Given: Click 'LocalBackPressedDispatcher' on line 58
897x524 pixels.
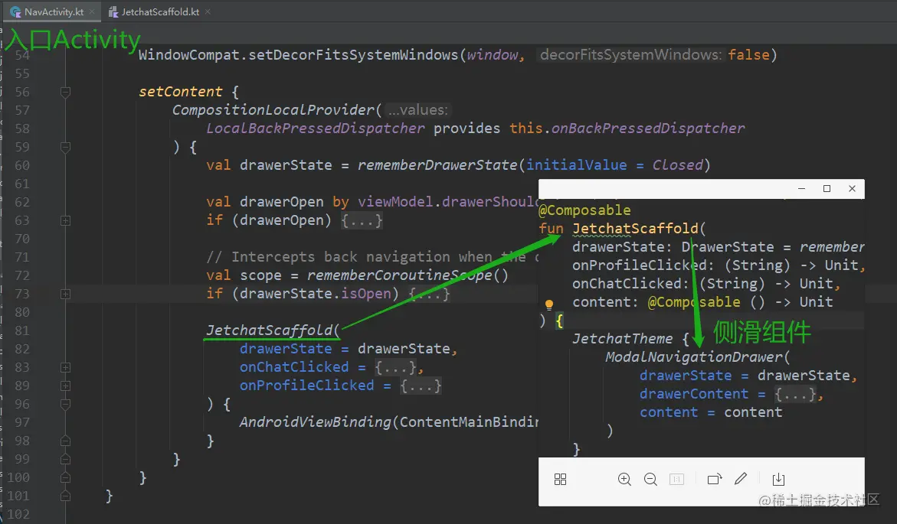Looking at the screenshot, I should point(315,128).
